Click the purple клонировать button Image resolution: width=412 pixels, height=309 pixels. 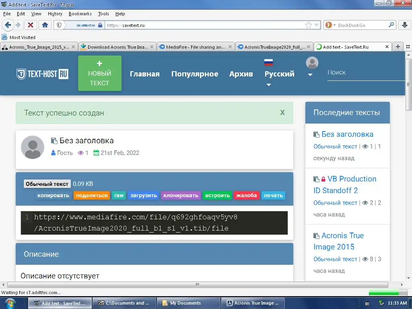point(181,195)
